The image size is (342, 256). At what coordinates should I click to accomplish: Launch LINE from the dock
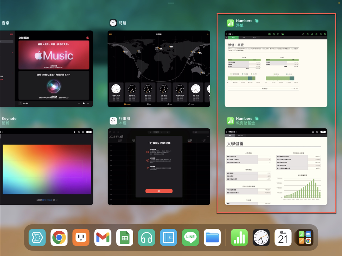pyautogui.click(x=190, y=237)
